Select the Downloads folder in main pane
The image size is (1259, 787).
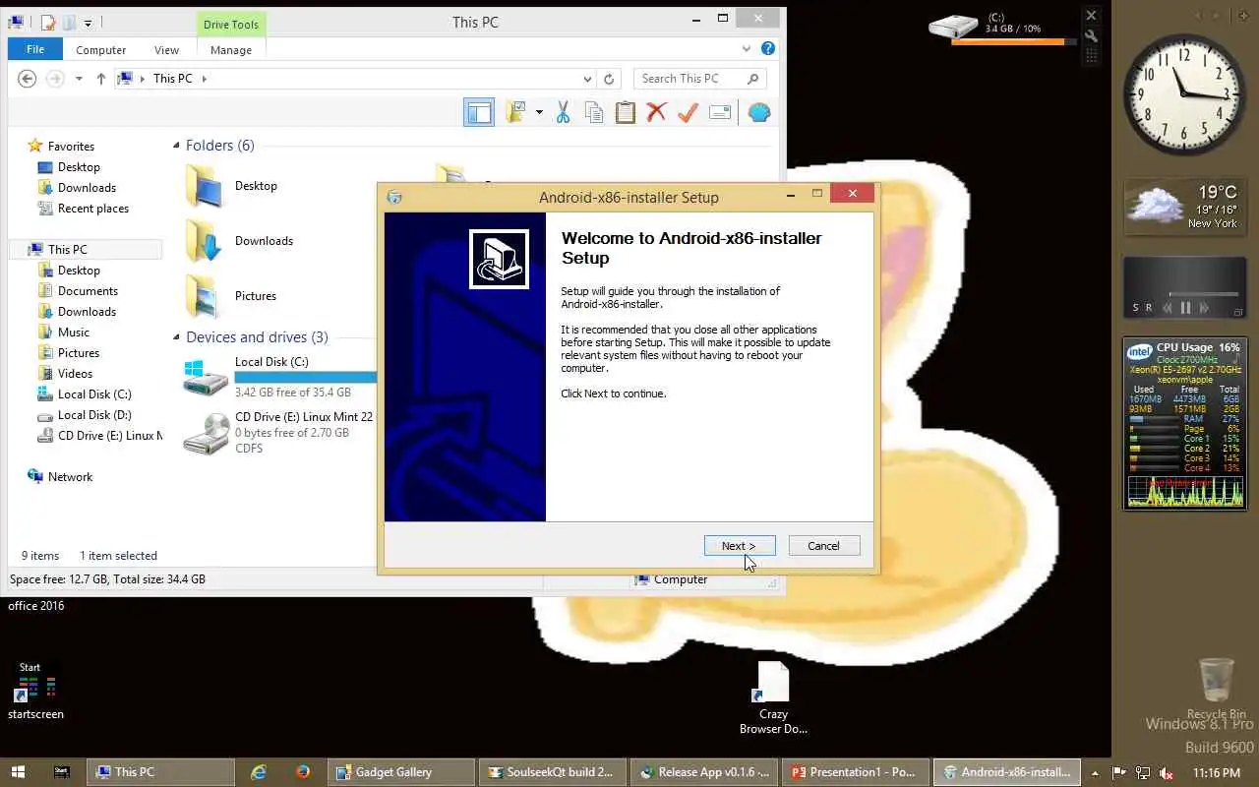(x=204, y=241)
